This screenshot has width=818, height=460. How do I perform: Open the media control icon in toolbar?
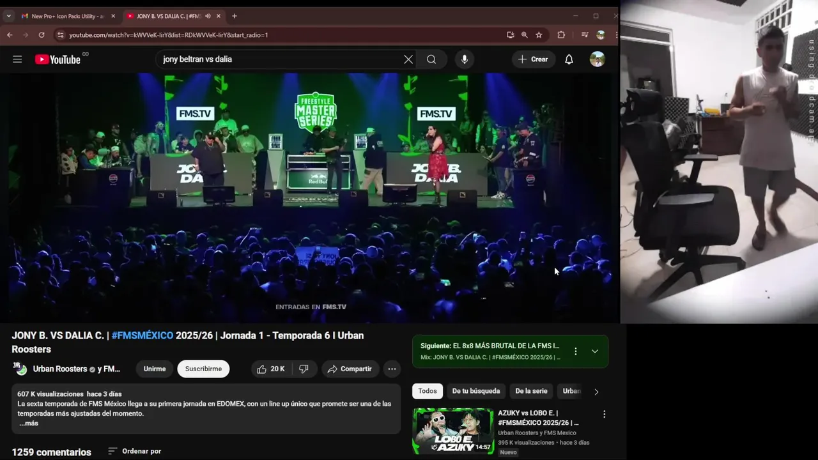585,35
